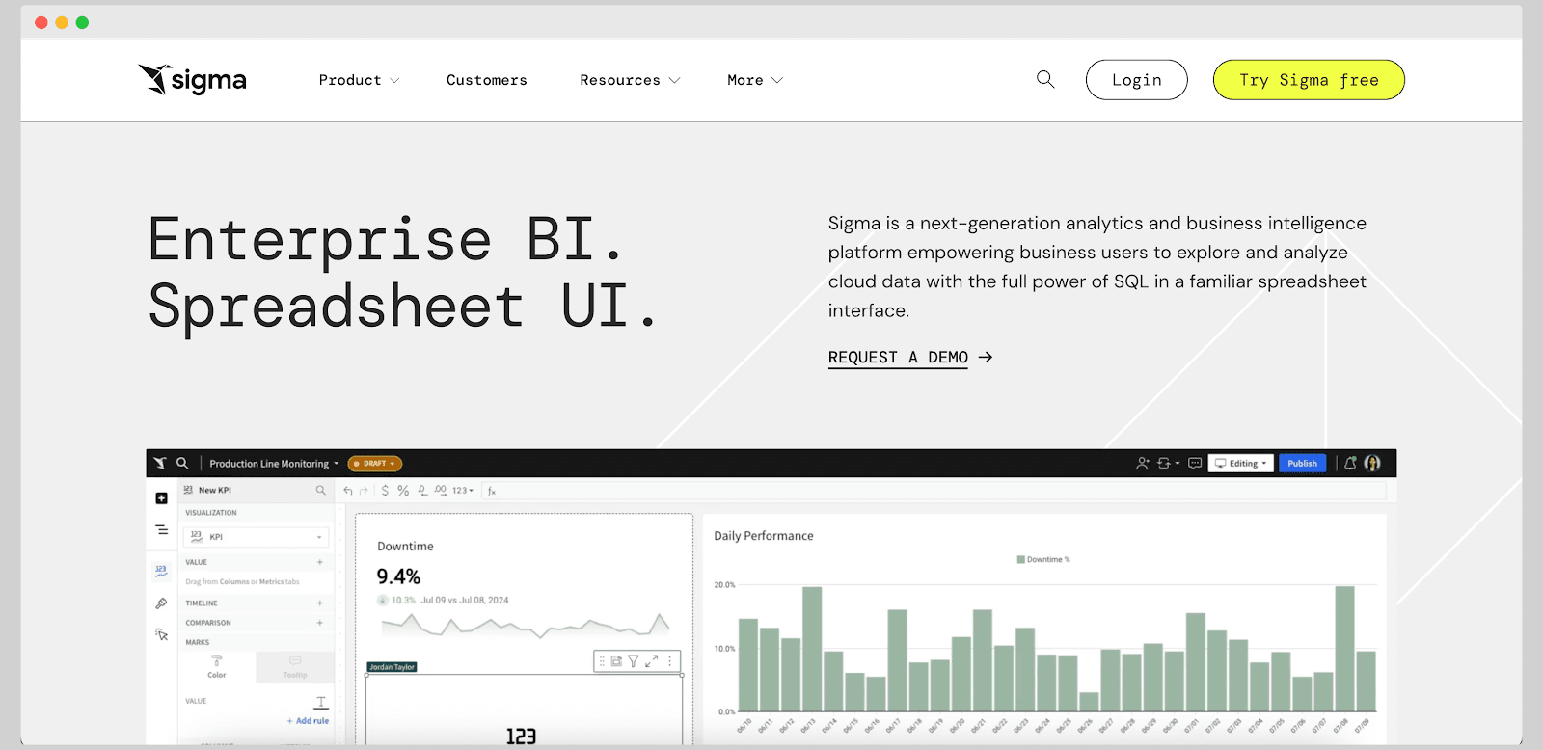This screenshot has height=750, width=1543.
Task: Click the filter funnel icon on the element toolbar
Action: (x=634, y=661)
